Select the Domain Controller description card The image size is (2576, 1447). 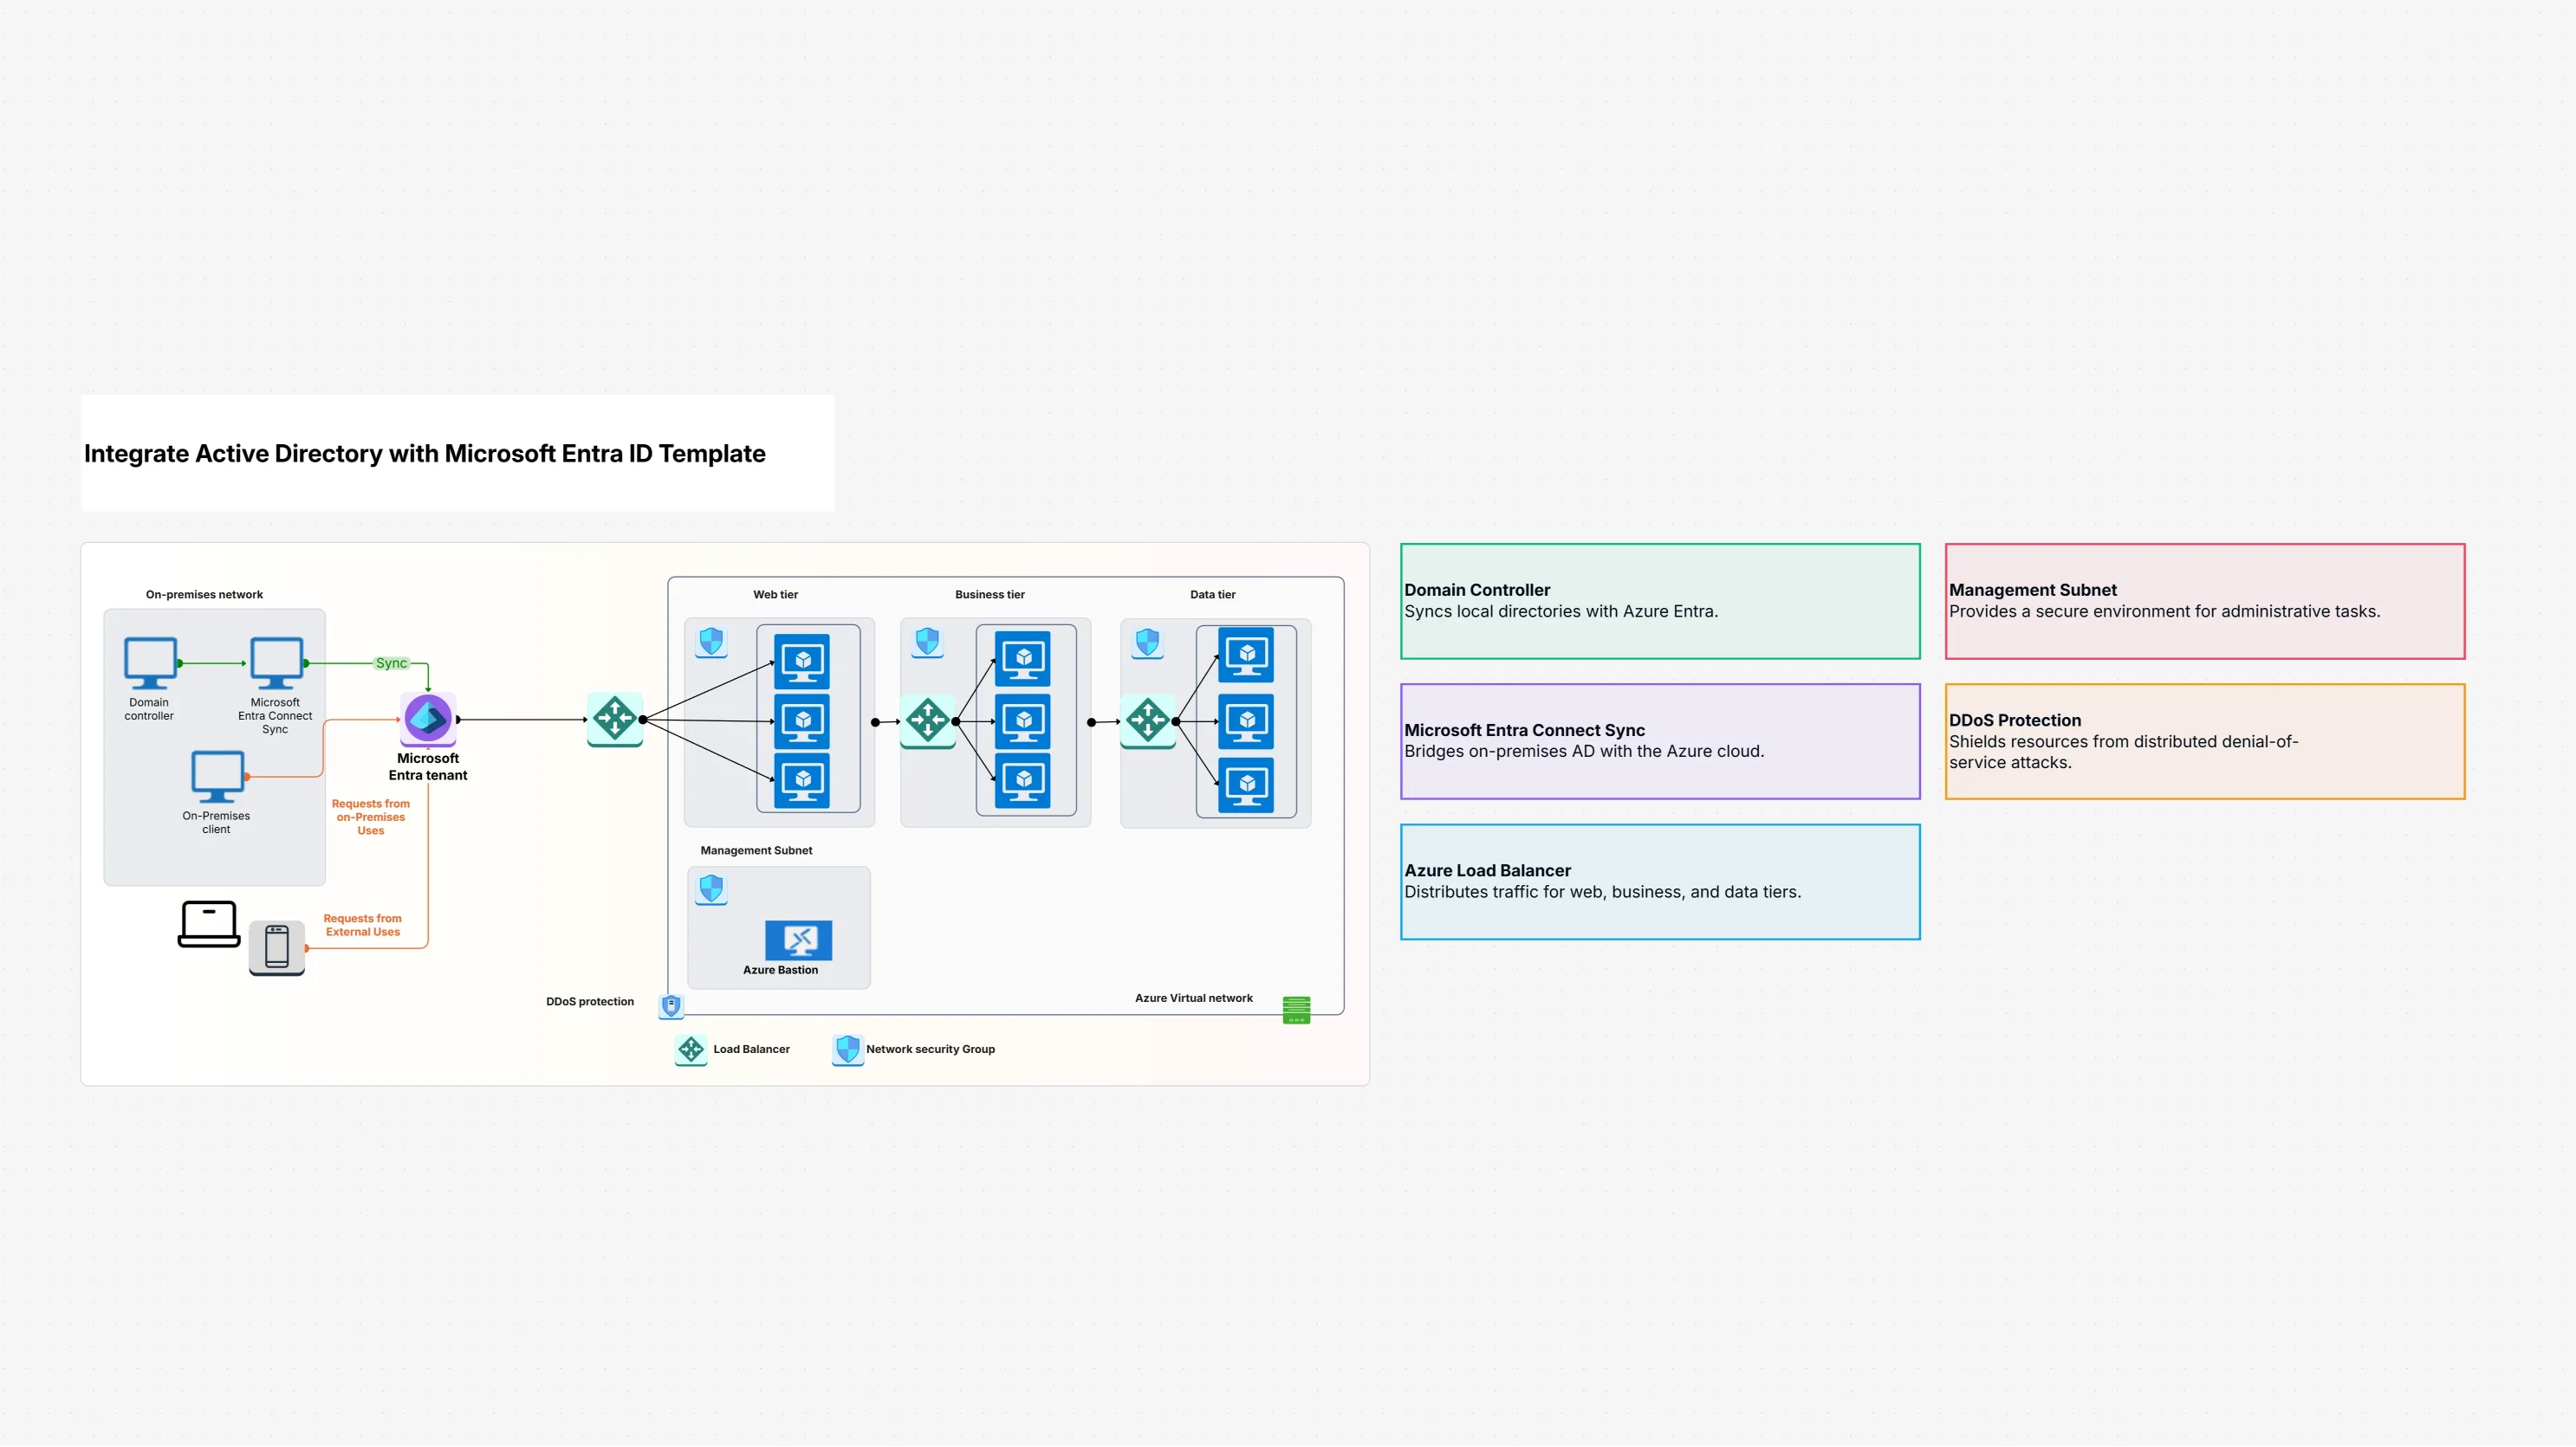pos(1659,601)
